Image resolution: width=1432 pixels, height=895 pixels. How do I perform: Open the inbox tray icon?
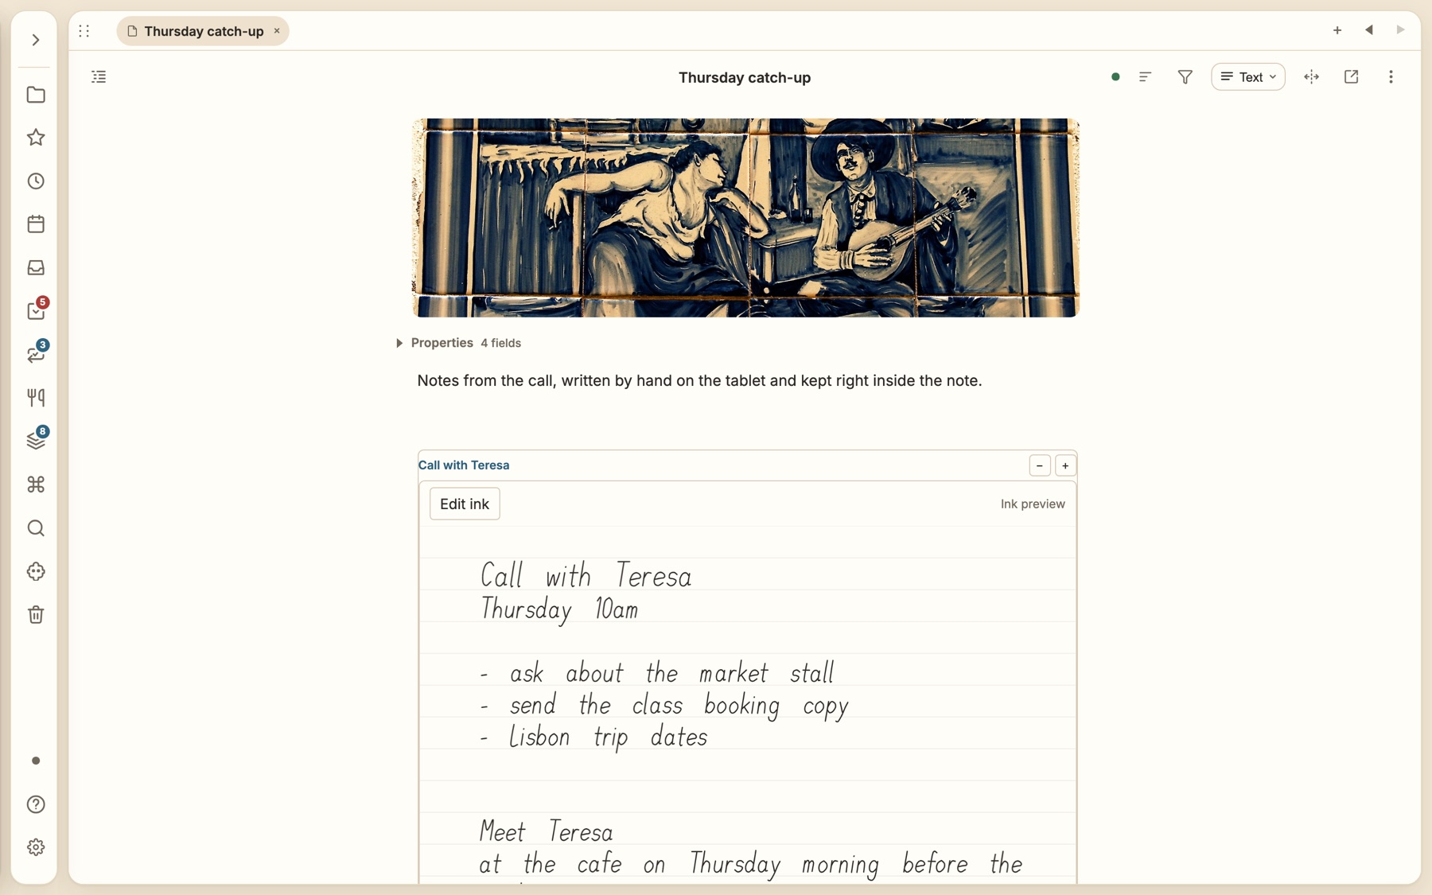(x=36, y=268)
